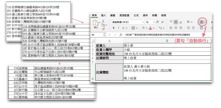Click the phonetic guide abc icon
Image resolution: width=221 pixels, height=108 pixels.
pyautogui.click(x=160, y=28)
